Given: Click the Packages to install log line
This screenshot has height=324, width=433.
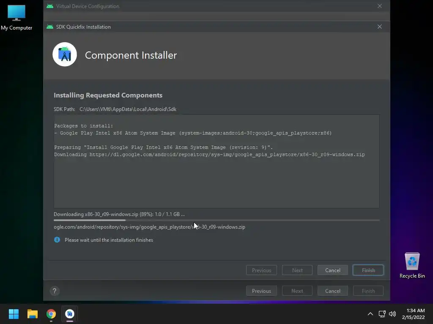Looking at the screenshot, I should [x=84, y=126].
